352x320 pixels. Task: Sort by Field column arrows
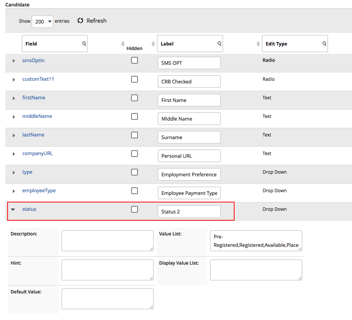[x=123, y=44]
